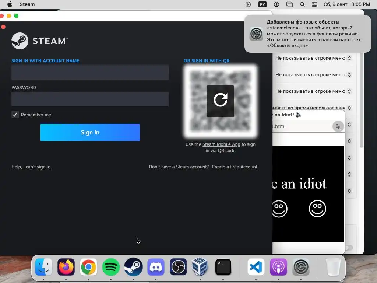Click the Steam icon in the Dock
The width and height of the screenshot is (377, 283).
point(133,267)
